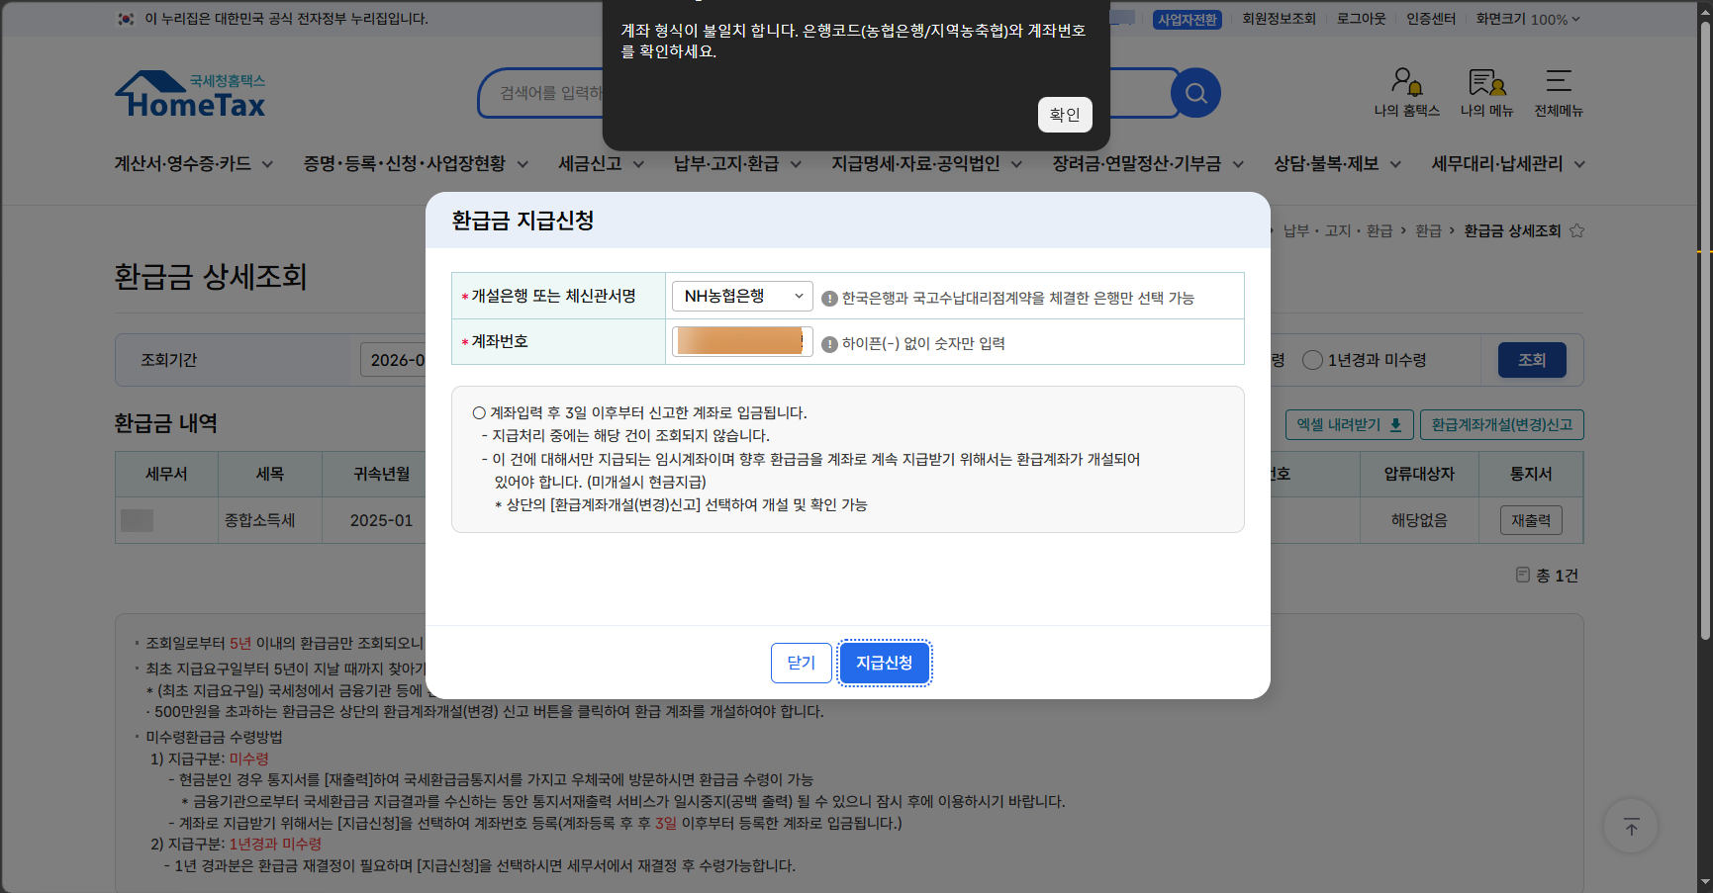Click the 통지서 column header
1713x893 pixels.
tap(1531, 474)
